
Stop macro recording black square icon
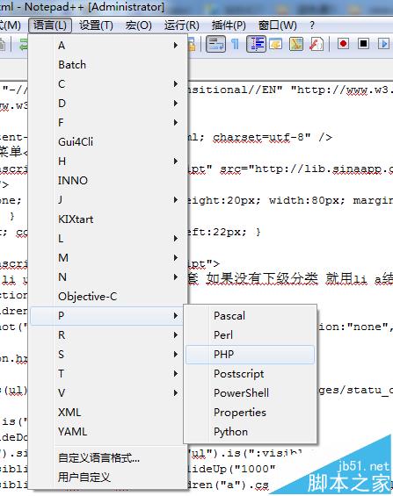tap(364, 43)
